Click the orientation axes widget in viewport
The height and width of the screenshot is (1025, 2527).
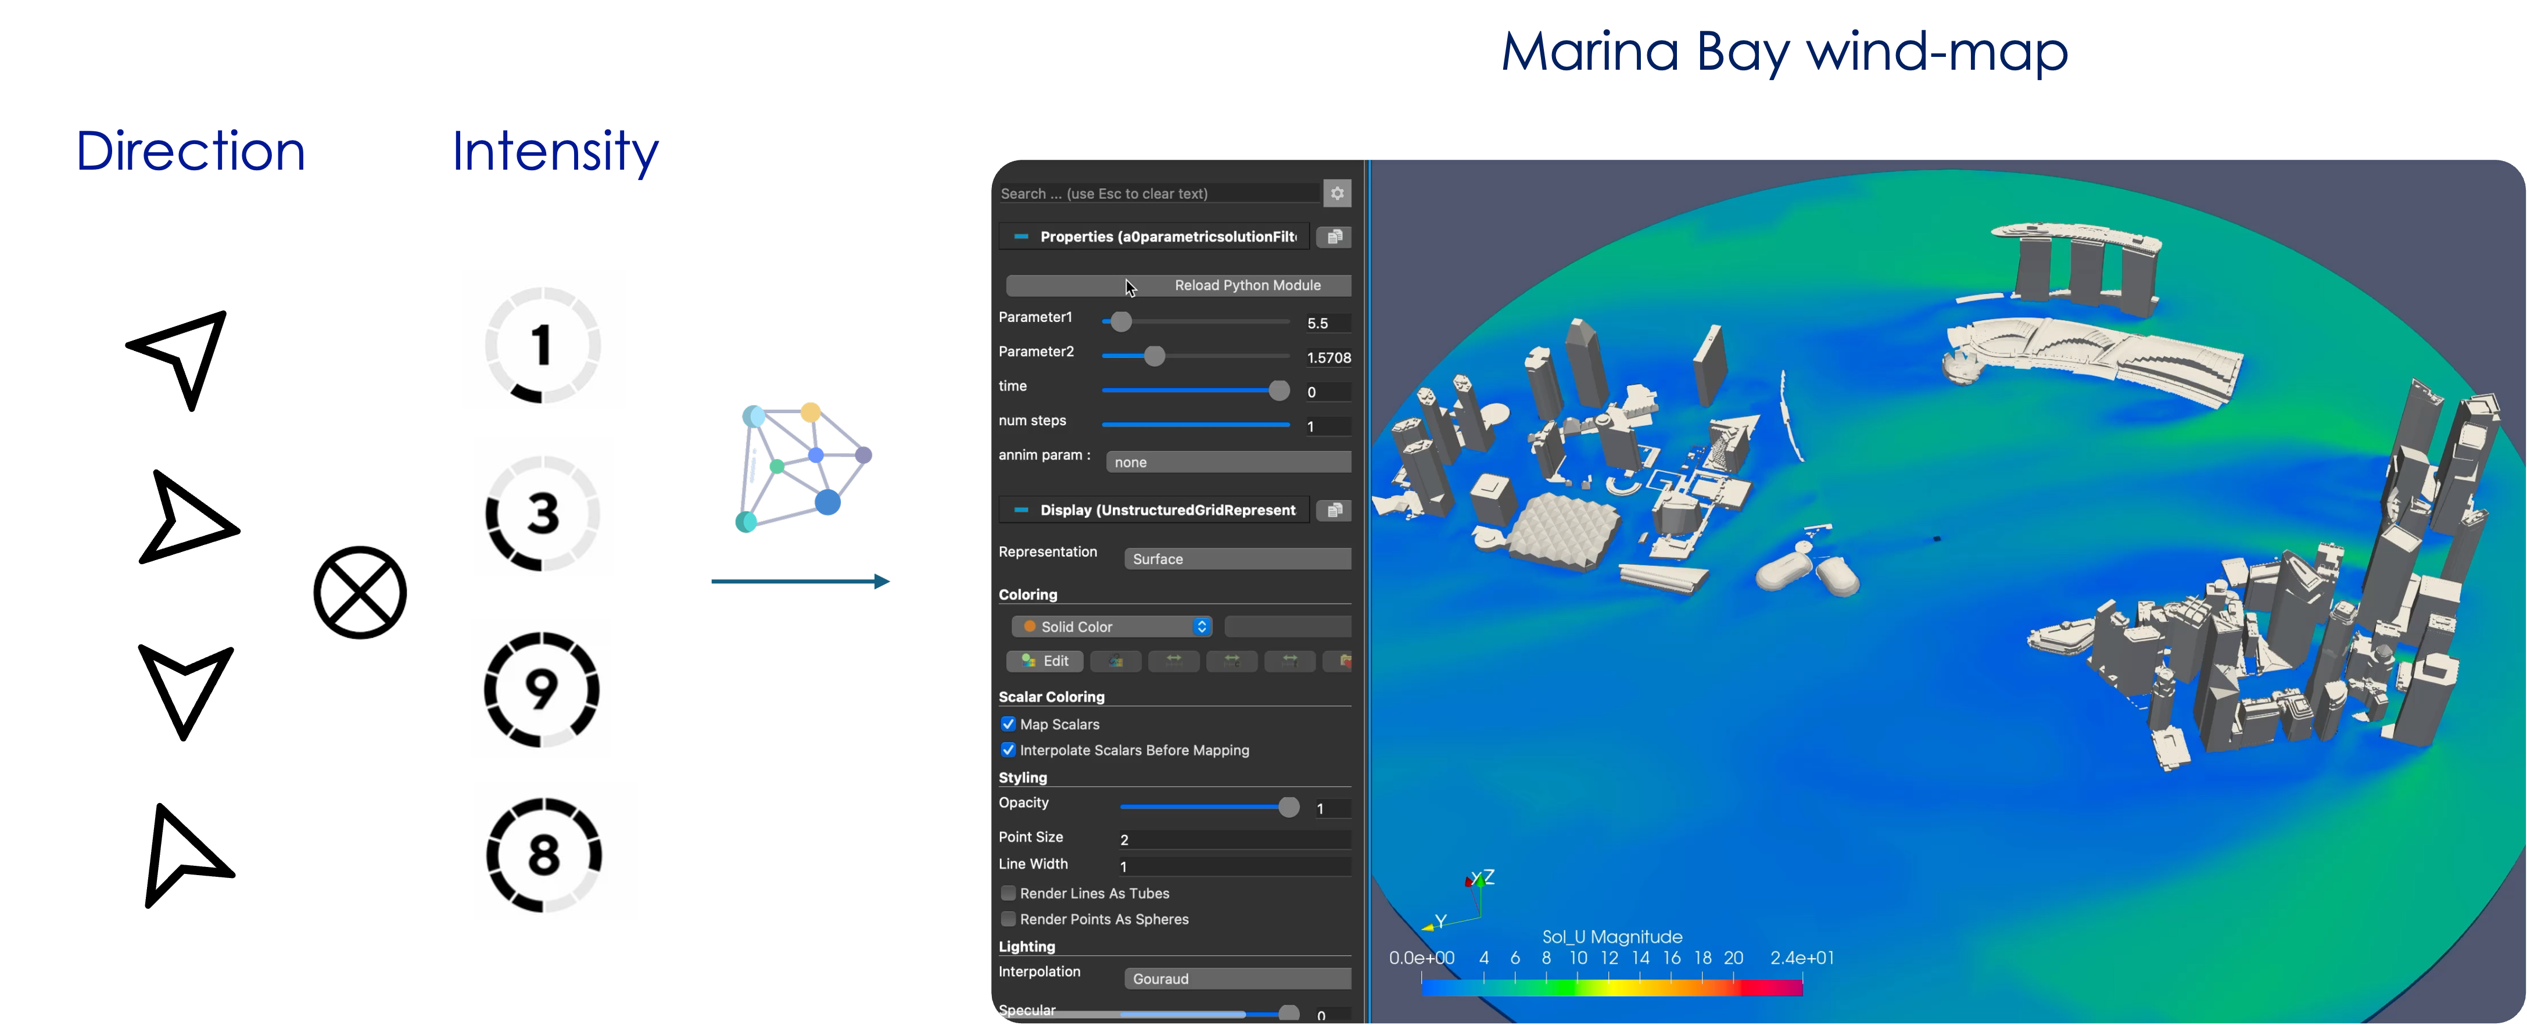[x=1460, y=901]
